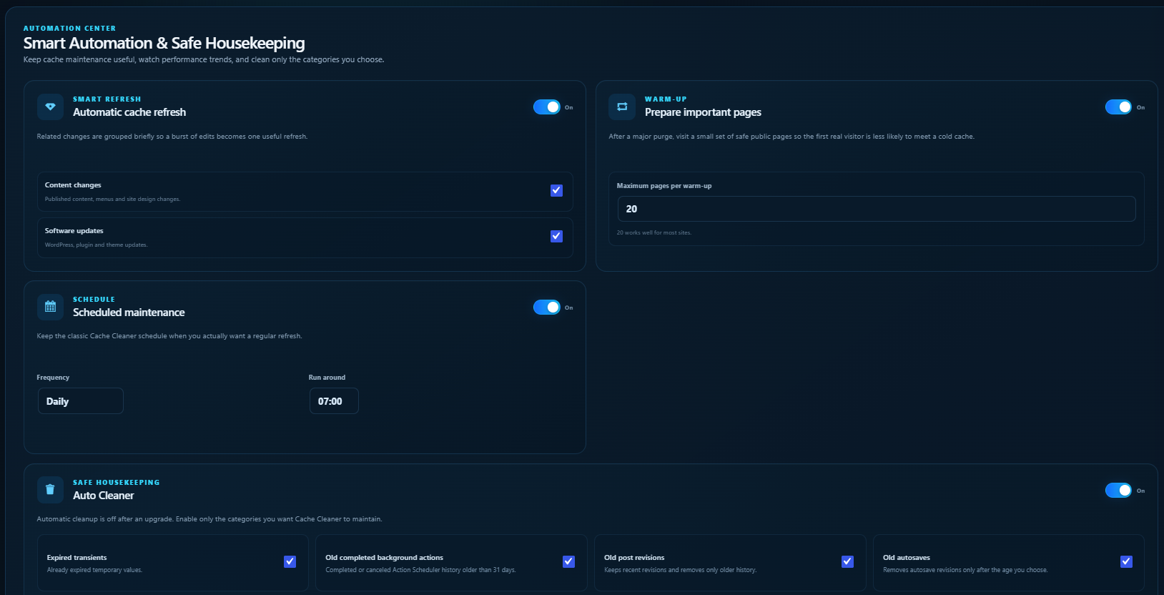Viewport: 1164px width, 595px height.
Task: Uncheck the Software updates checkbox
Action: [556, 236]
